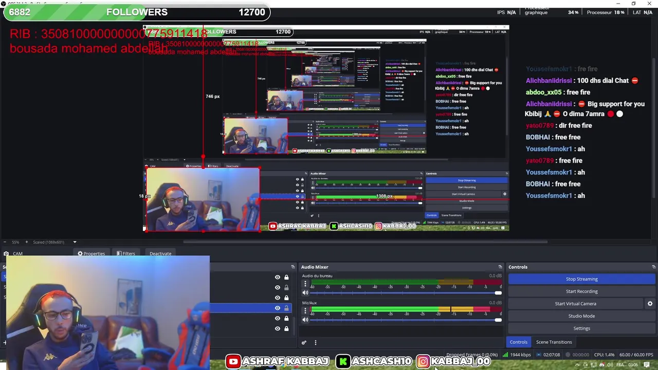Click the recording time indicator dot
The height and width of the screenshot is (370, 658).
(568, 355)
